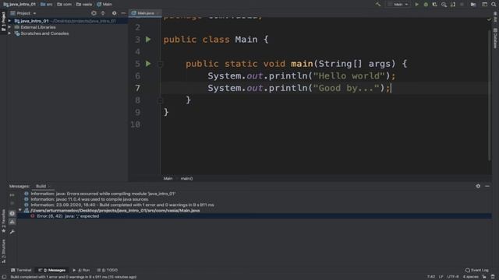This screenshot has height=280, width=499.
Task: Click java_intro_01 breadcrumb in navigation bar
Action: (19, 5)
